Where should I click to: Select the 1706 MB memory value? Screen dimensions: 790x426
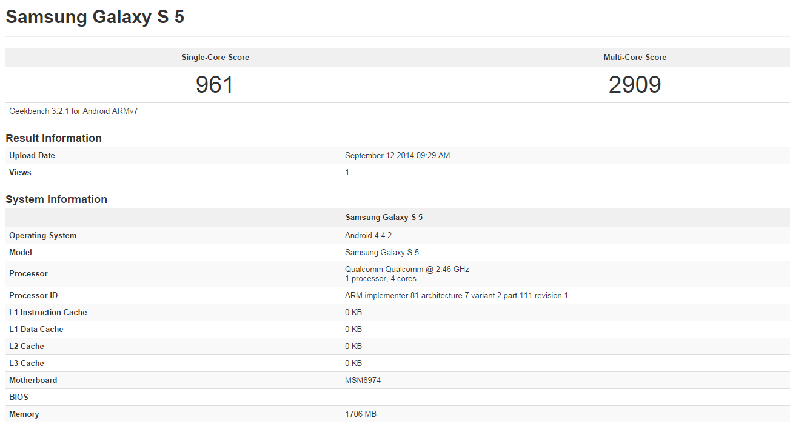[x=361, y=414]
